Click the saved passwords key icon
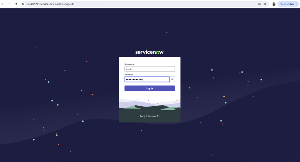300x162 pixels. pyautogui.click(x=259, y=4)
